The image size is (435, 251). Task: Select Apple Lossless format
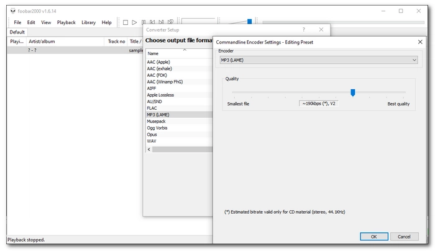click(x=179, y=95)
